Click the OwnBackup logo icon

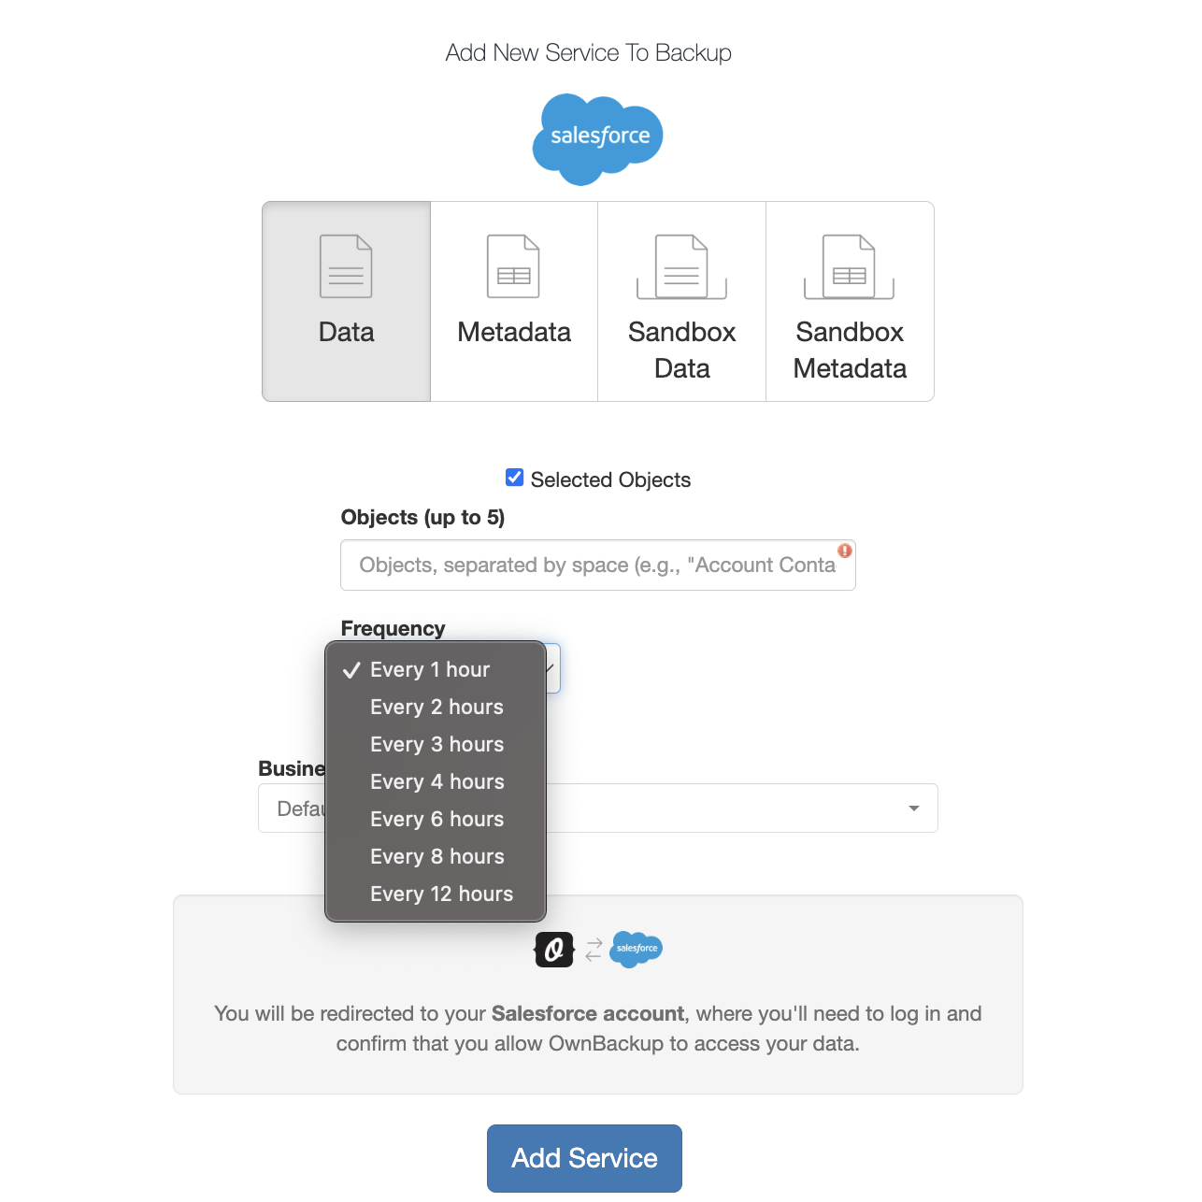point(554,950)
